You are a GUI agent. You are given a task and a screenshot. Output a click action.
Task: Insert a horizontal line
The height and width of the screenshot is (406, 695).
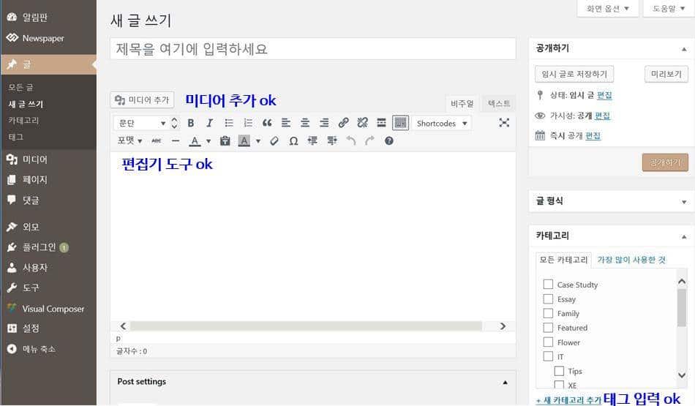pyautogui.click(x=176, y=141)
